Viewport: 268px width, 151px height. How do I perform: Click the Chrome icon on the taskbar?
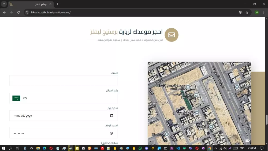pos(210,148)
